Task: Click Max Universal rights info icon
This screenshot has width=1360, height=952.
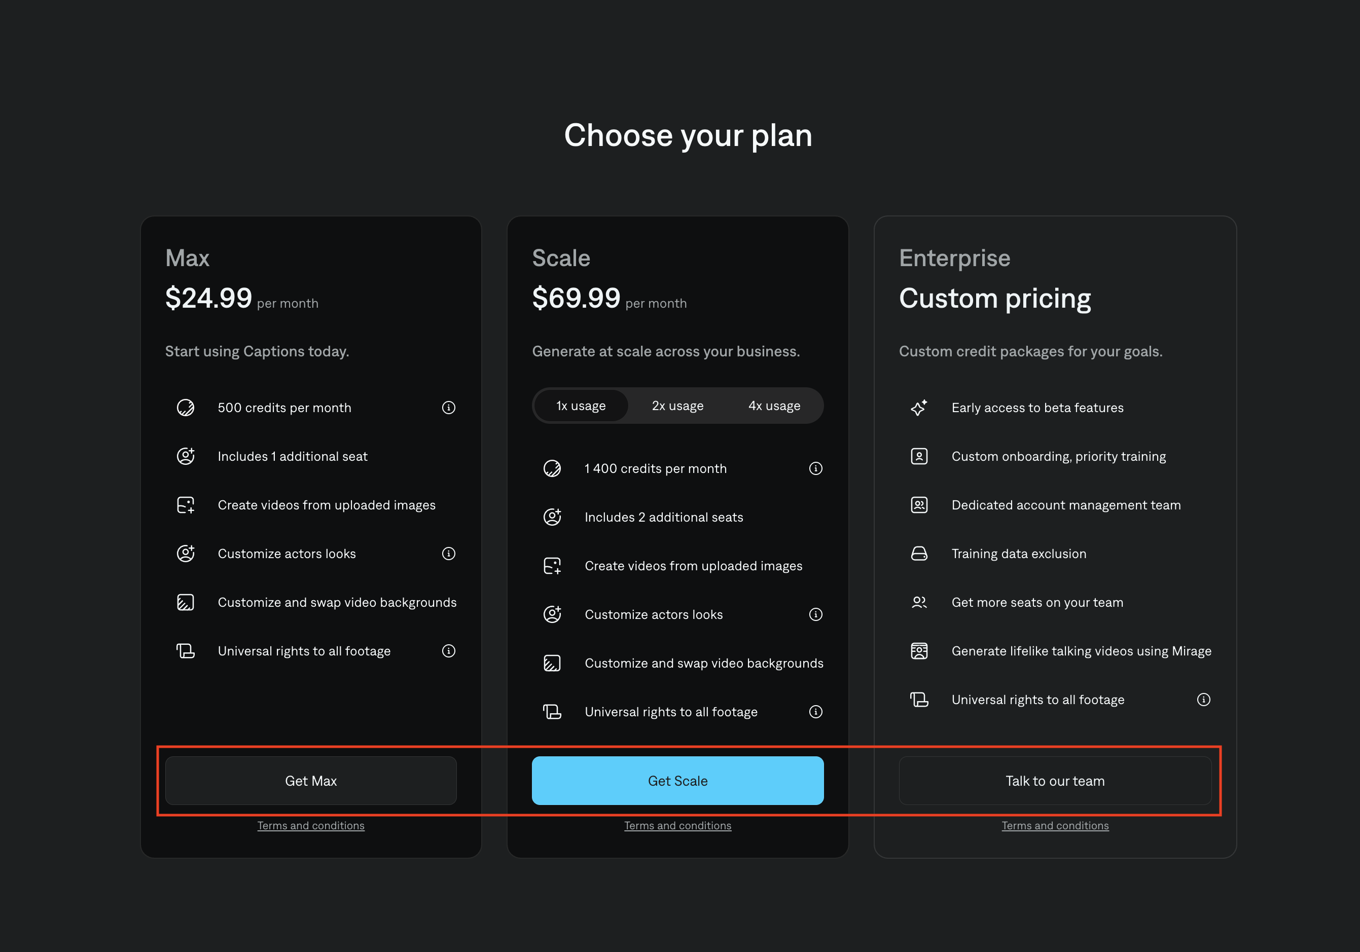Action: [x=448, y=651]
